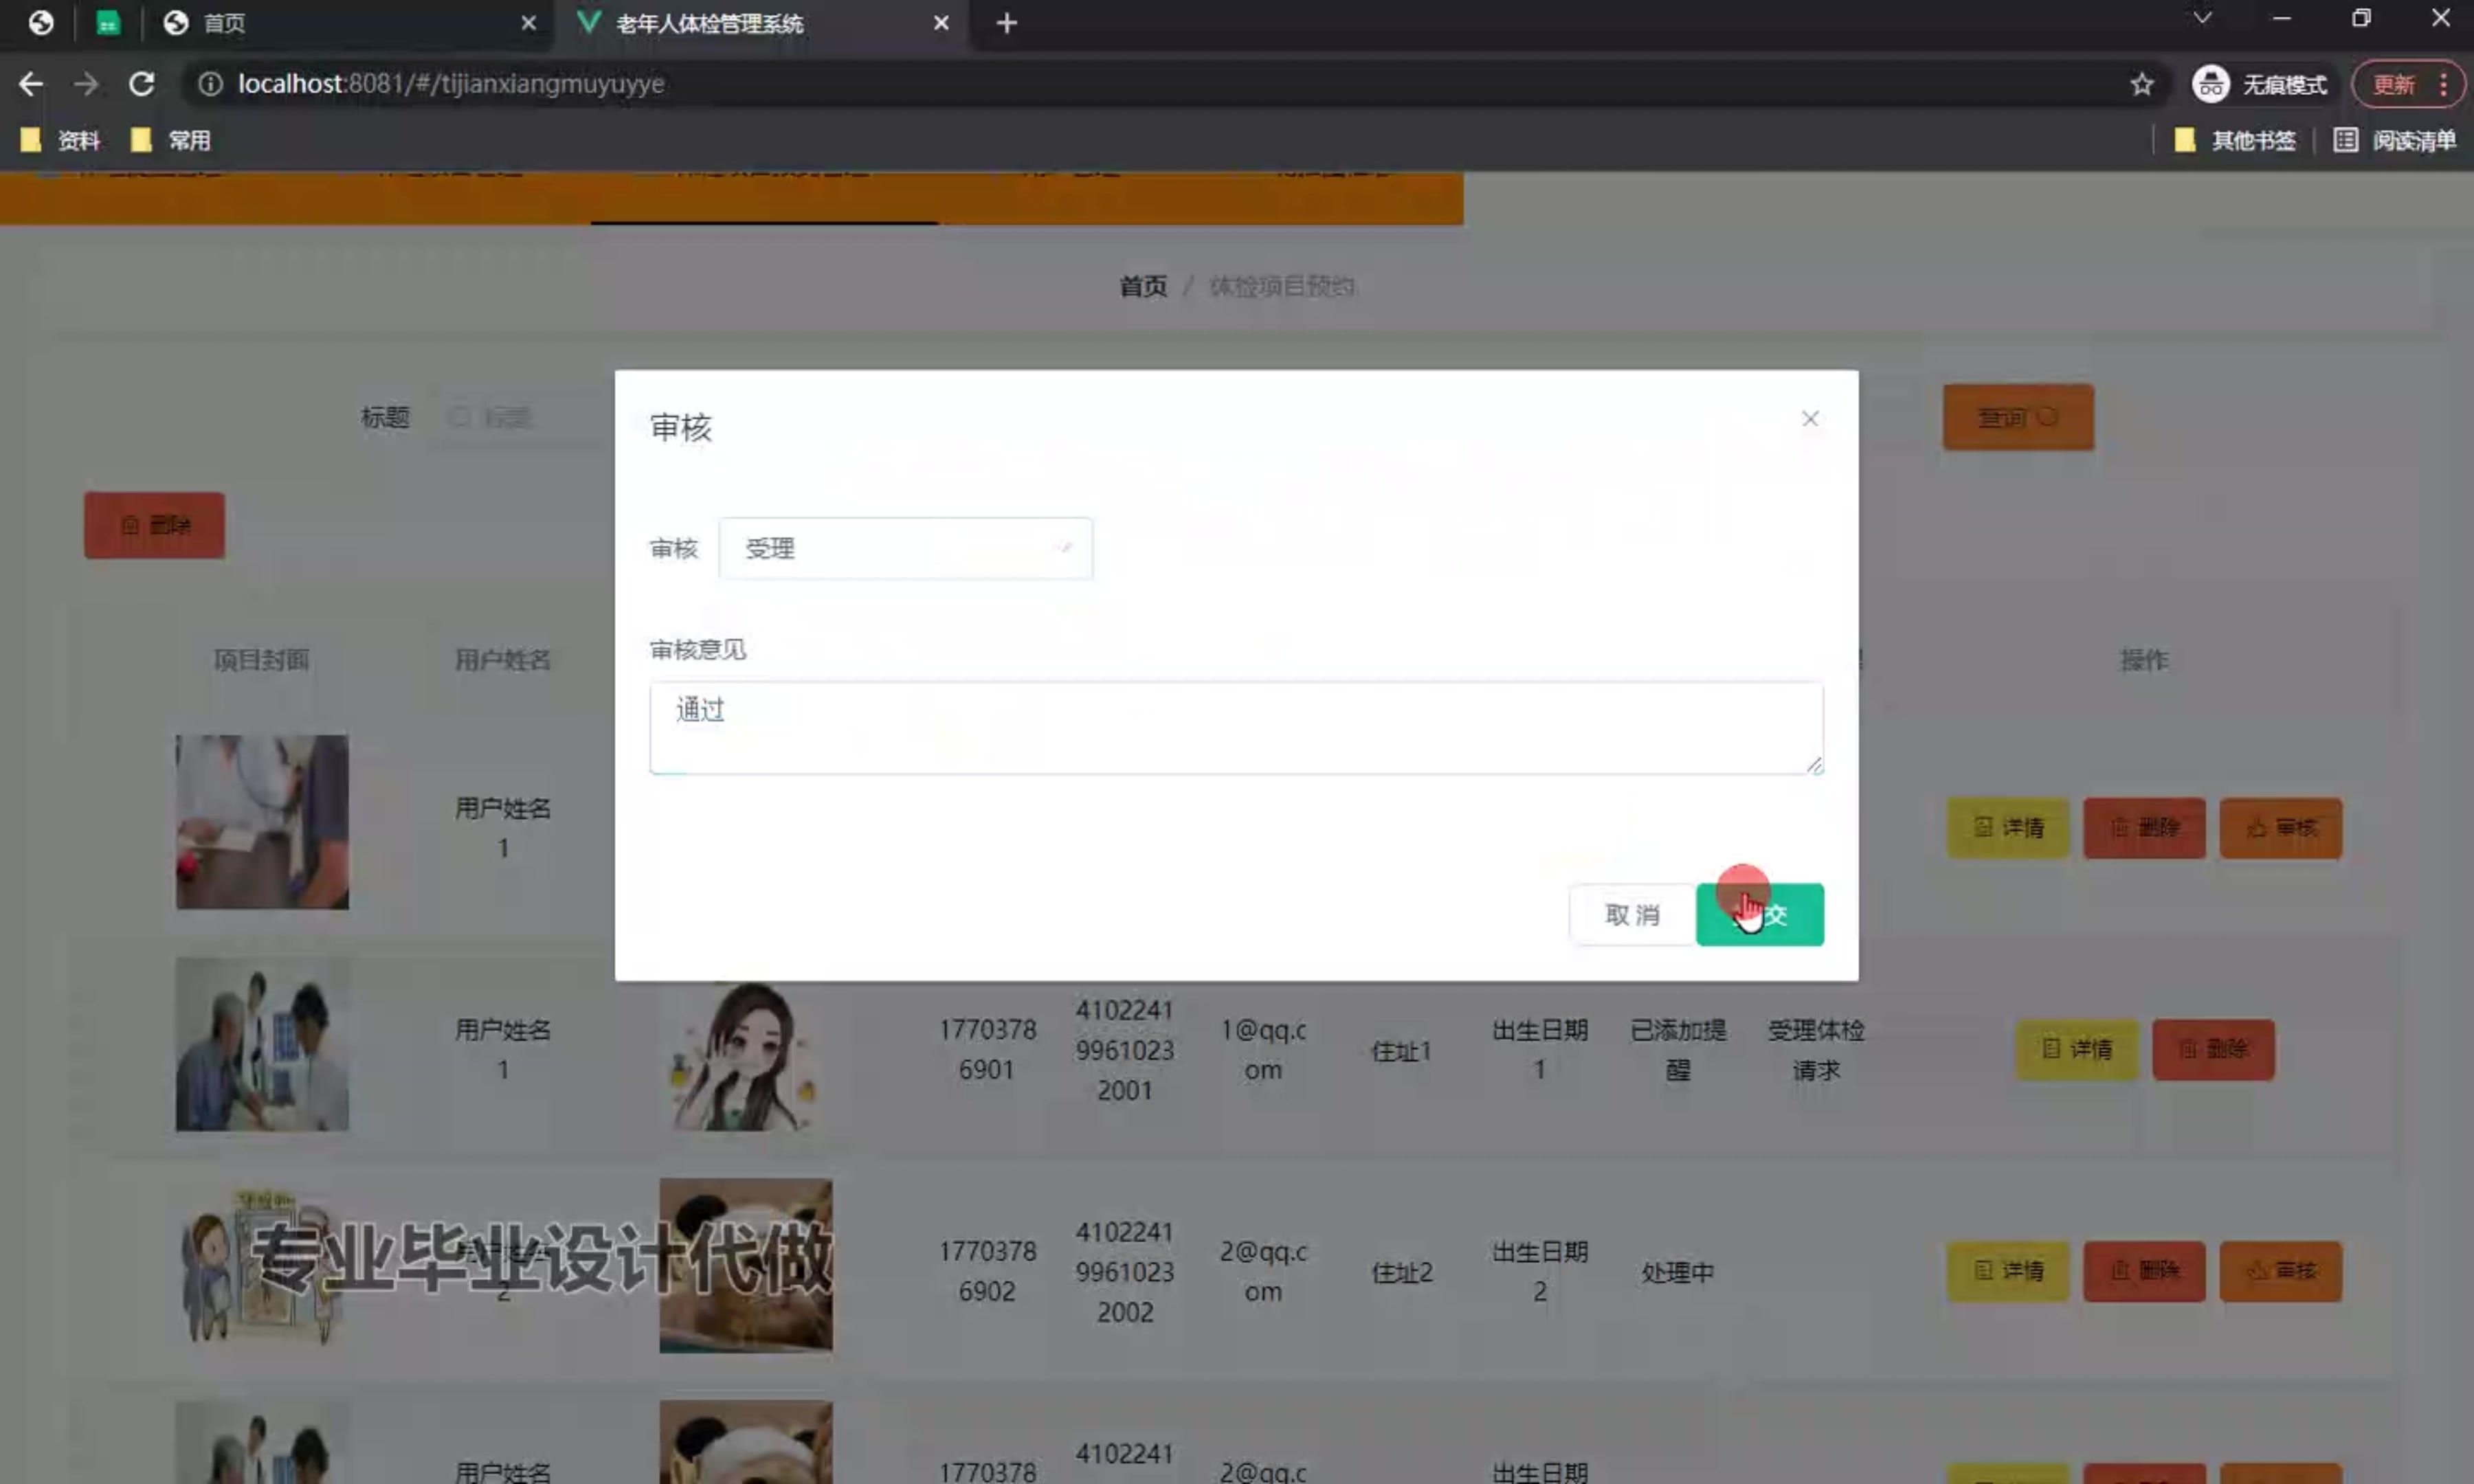Image resolution: width=2474 pixels, height=1484 pixels.
Task: Click 审核 for the 处理中 row
Action: coord(2280,1271)
